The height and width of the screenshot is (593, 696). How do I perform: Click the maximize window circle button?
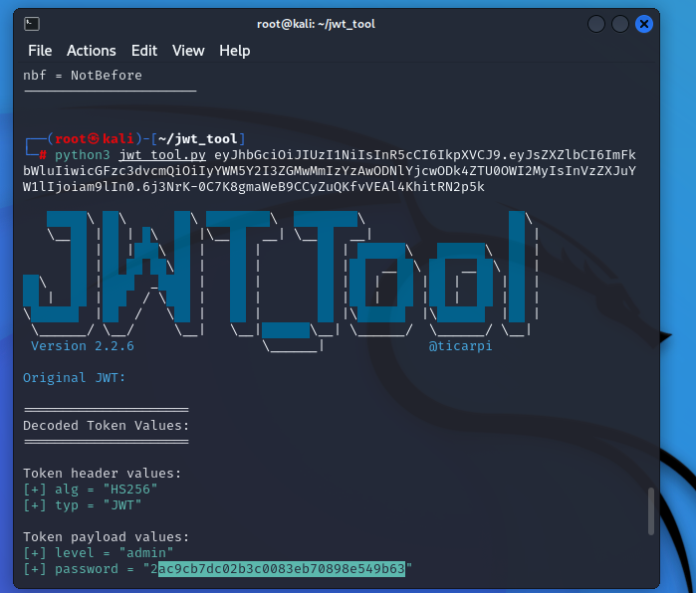tap(619, 24)
